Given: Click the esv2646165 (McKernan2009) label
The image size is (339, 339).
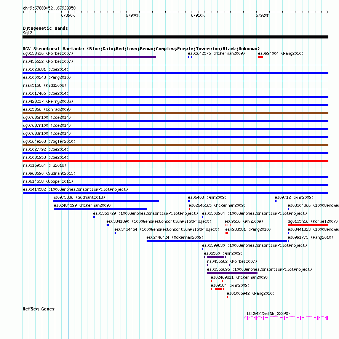Looking at the screenshot, I should [217, 205].
